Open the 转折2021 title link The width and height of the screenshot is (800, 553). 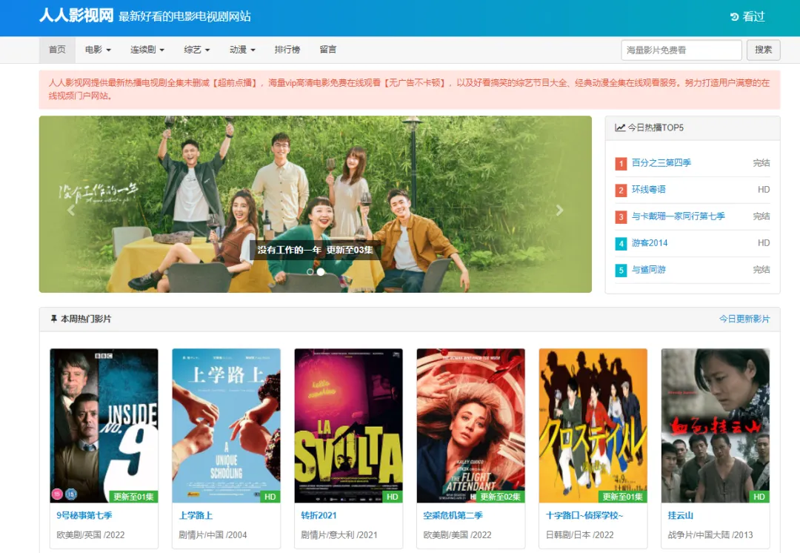(x=319, y=516)
